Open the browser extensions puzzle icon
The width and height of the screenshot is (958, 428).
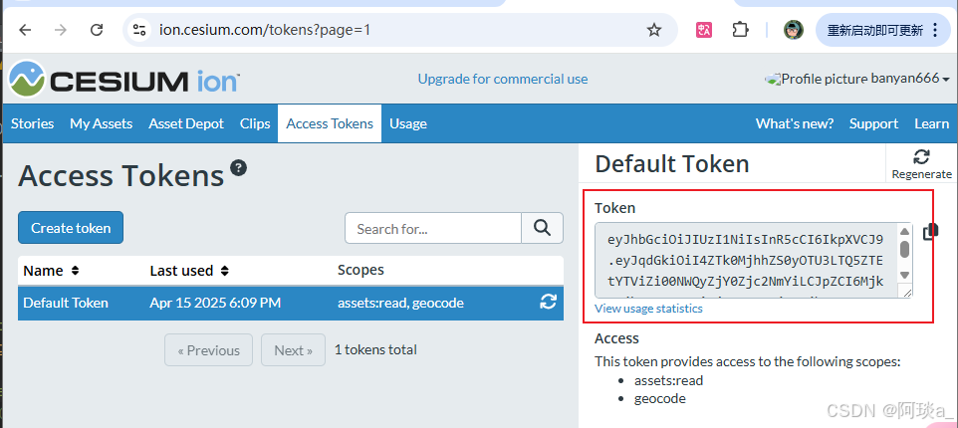click(x=741, y=29)
